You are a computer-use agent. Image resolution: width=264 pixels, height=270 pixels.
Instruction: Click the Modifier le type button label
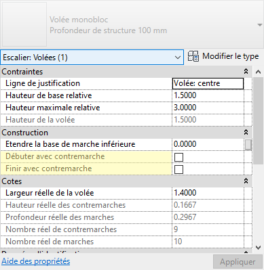[231, 56]
